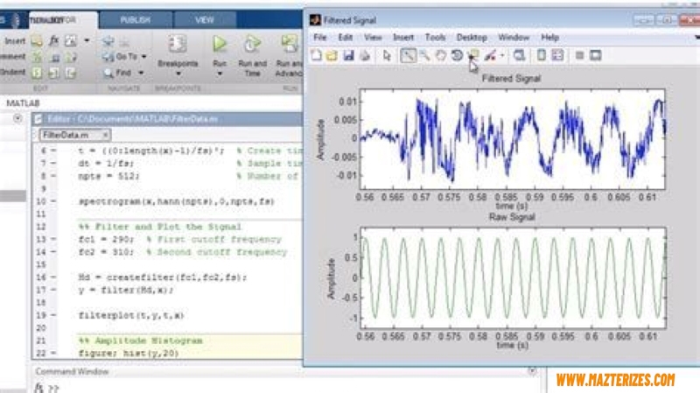Activate the Brush data tool
The height and width of the screenshot is (393, 700).
(x=490, y=56)
